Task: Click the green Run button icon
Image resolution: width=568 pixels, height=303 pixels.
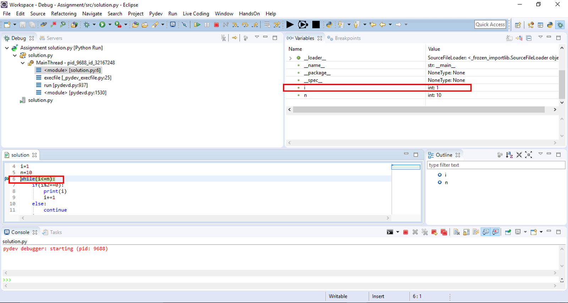Action: 102,24
